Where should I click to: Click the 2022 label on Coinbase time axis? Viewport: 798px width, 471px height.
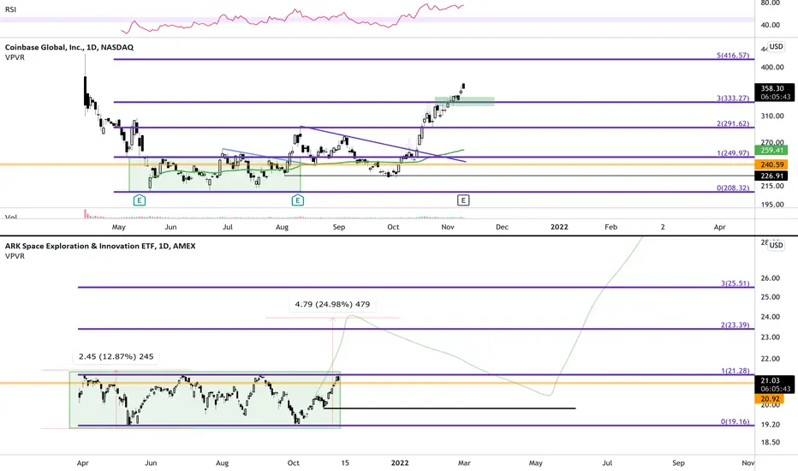point(559,227)
